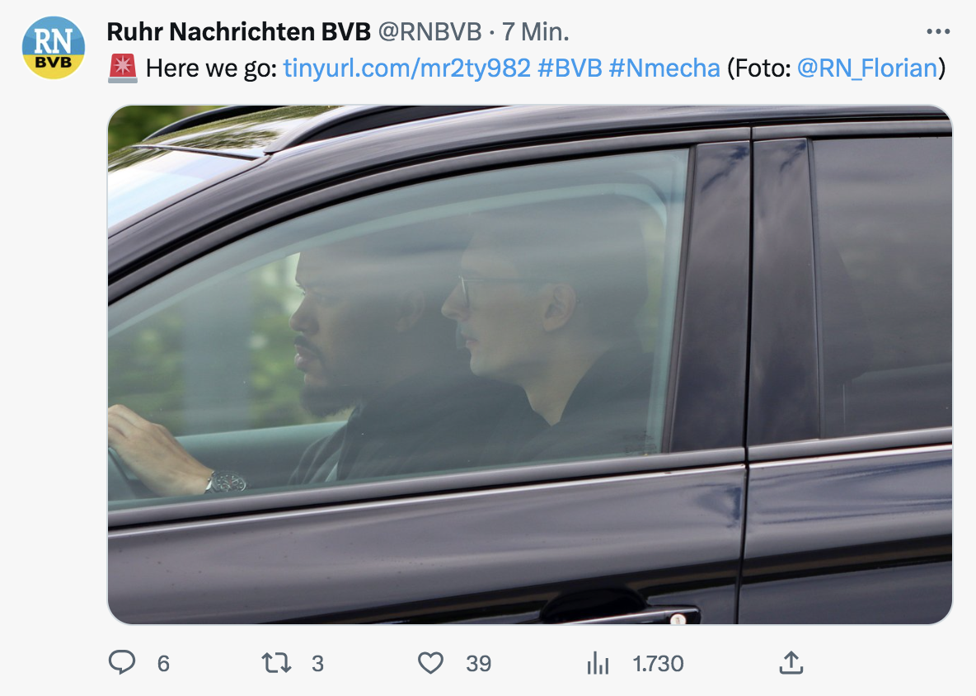Retweet this post using the arrows icon

pyautogui.click(x=276, y=663)
